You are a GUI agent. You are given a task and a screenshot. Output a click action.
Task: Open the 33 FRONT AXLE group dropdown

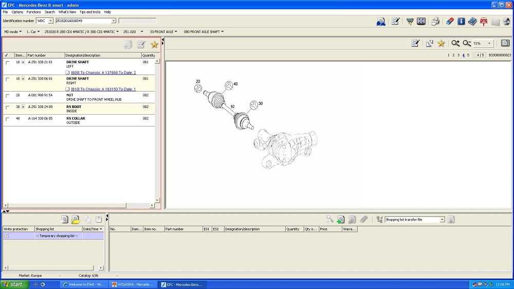pos(163,32)
